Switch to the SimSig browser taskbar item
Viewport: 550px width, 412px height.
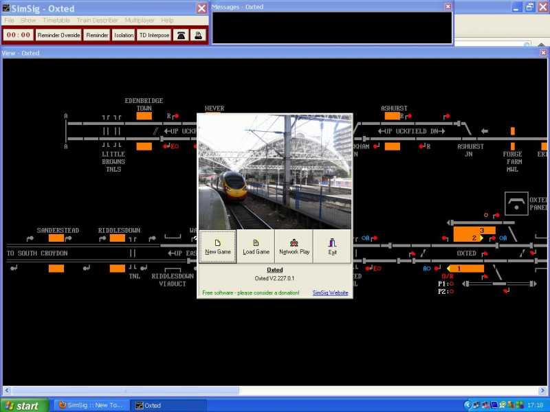click(92, 405)
